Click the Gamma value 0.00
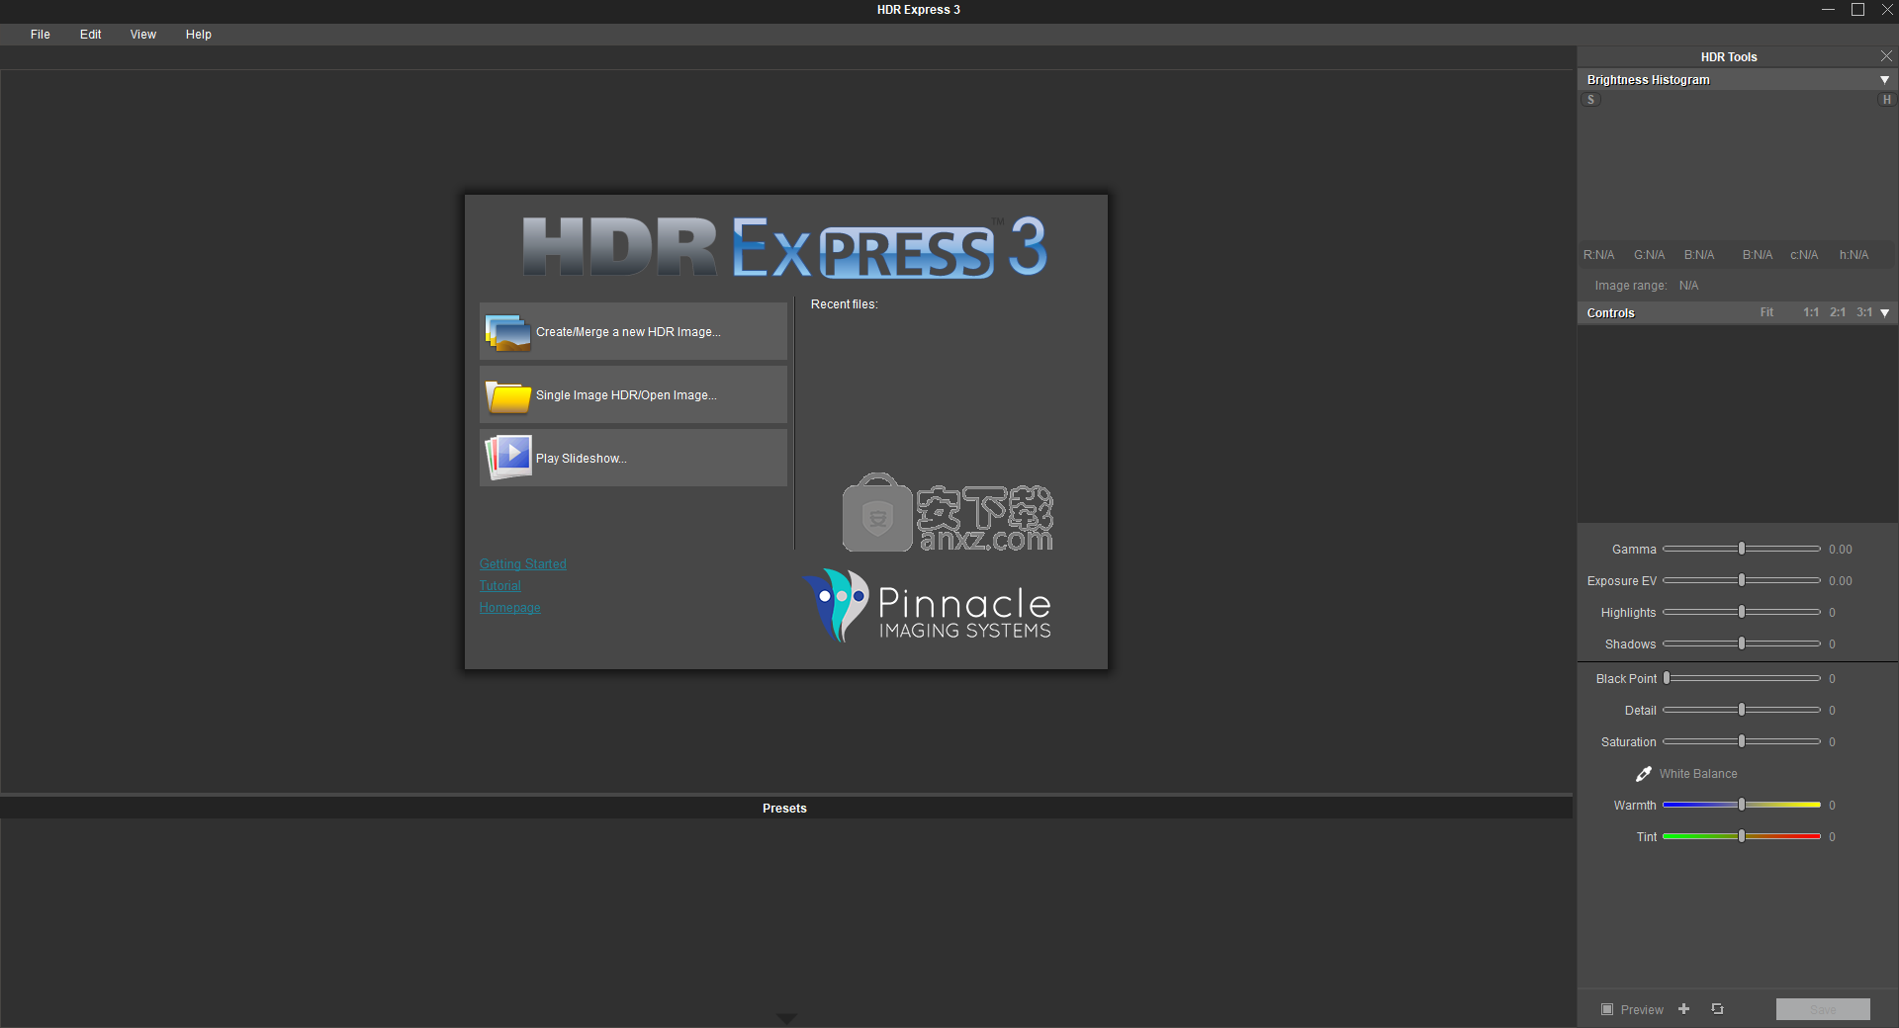Image resolution: width=1899 pixels, height=1028 pixels. tap(1841, 550)
